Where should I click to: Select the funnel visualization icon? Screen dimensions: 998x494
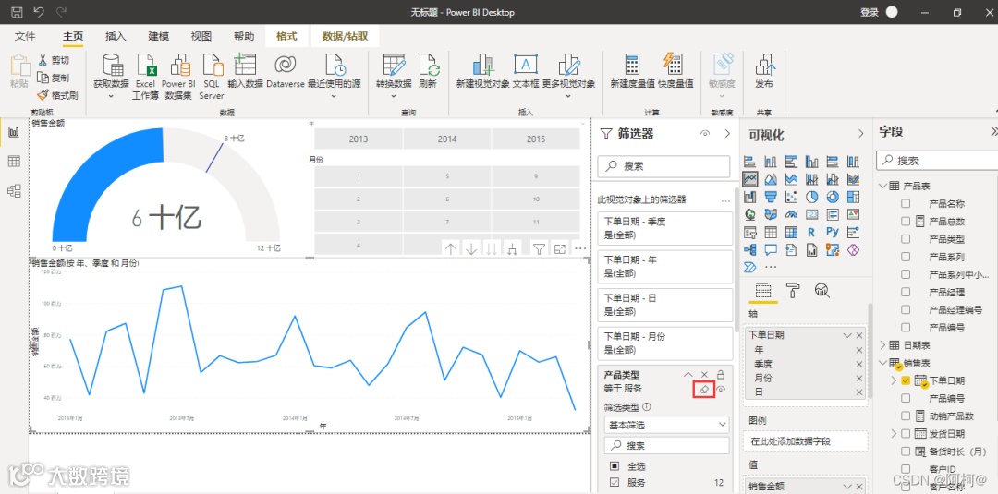point(770,197)
